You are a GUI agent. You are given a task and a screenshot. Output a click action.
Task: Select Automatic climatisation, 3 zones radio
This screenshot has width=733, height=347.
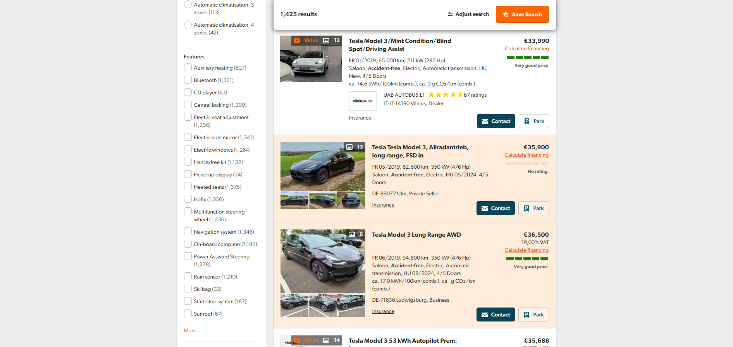(188, 5)
